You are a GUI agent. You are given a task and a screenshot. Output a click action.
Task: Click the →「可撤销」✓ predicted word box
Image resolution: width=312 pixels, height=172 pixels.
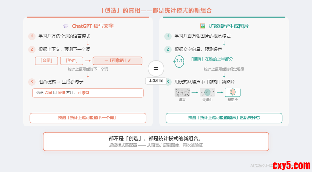click(x=117, y=61)
